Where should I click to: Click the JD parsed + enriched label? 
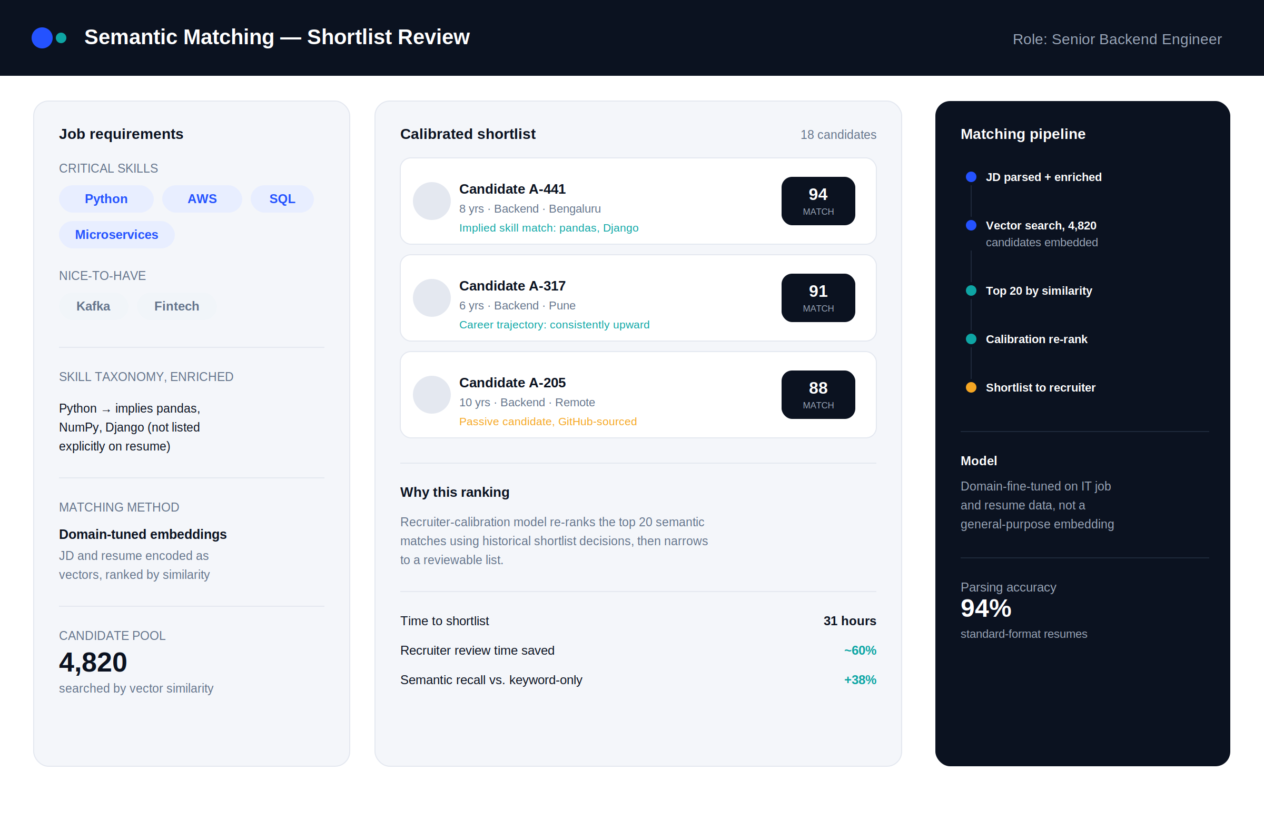(x=1044, y=177)
